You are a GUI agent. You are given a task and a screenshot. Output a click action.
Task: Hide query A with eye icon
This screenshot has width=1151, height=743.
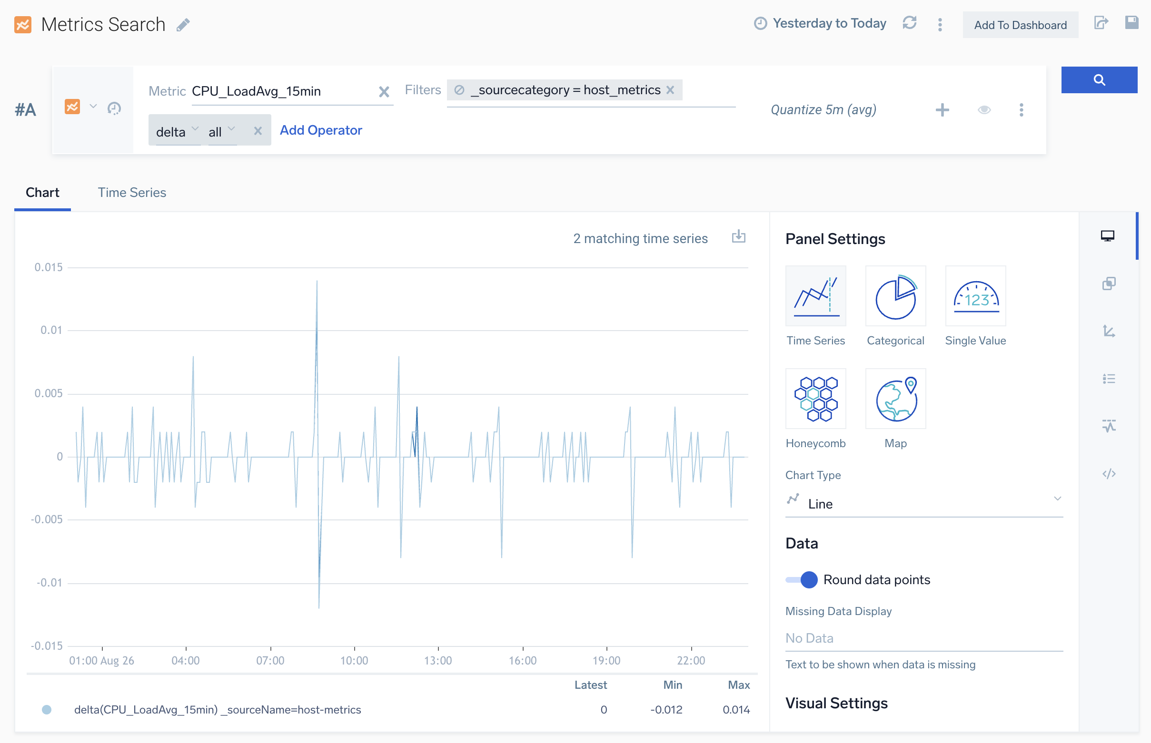click(x=984, y=110)
